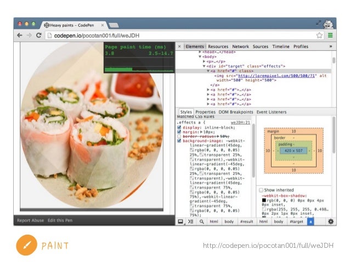350x262 pixels.
Task: Expand first collapsed a href node below the closing </a> tag
Action: tap(208, 90)
